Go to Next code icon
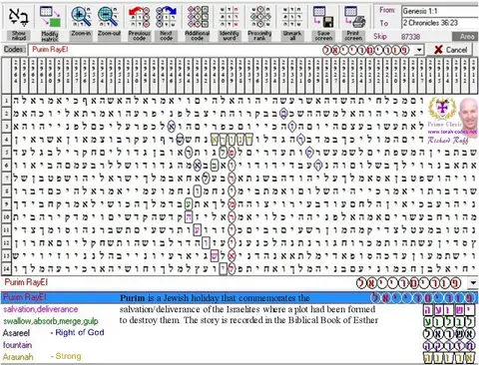 click(x=166, y=17)
